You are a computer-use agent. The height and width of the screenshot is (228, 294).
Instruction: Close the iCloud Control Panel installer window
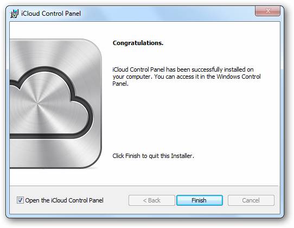point(267,11)
